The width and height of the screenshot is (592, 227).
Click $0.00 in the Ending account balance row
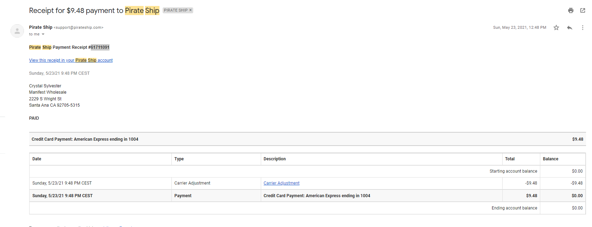coord(577,208)
